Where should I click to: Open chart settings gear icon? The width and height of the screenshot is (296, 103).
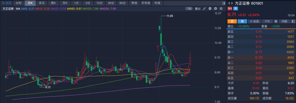[221, 9]
